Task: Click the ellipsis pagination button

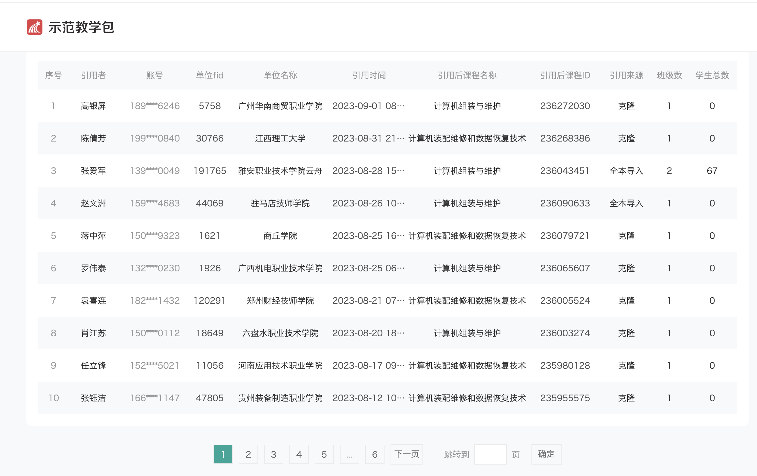Action: tap(350, 454)
